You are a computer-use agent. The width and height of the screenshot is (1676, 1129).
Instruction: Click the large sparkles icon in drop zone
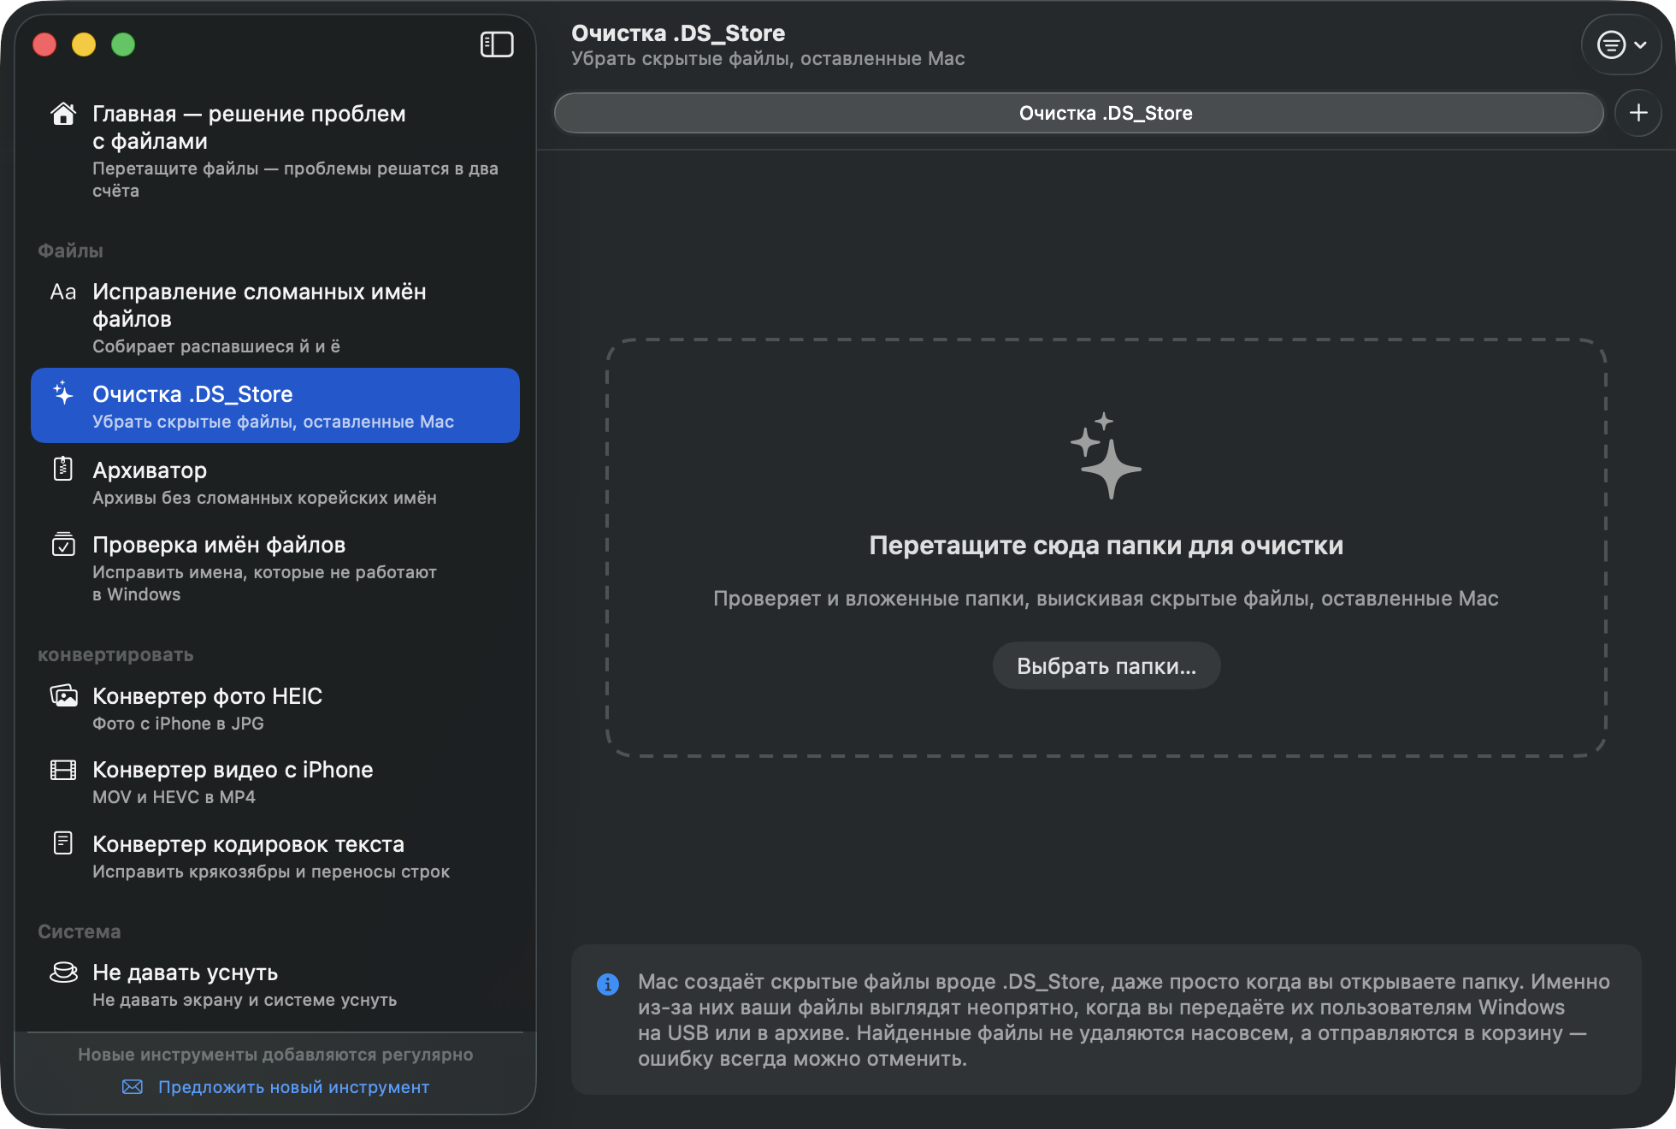[1106, 456]
